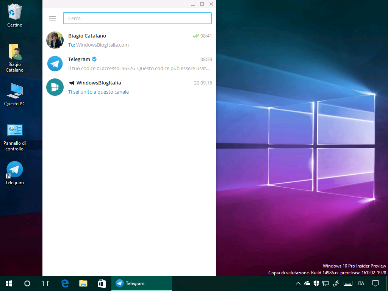The height and width of the screenshot is (291, 388).
Task: Open the touch keyboard icon
Action: [x=348, y=283]
